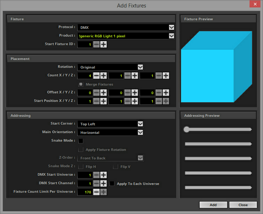Decrease Start Position Z value
The image size is (263, 214).
159,101
